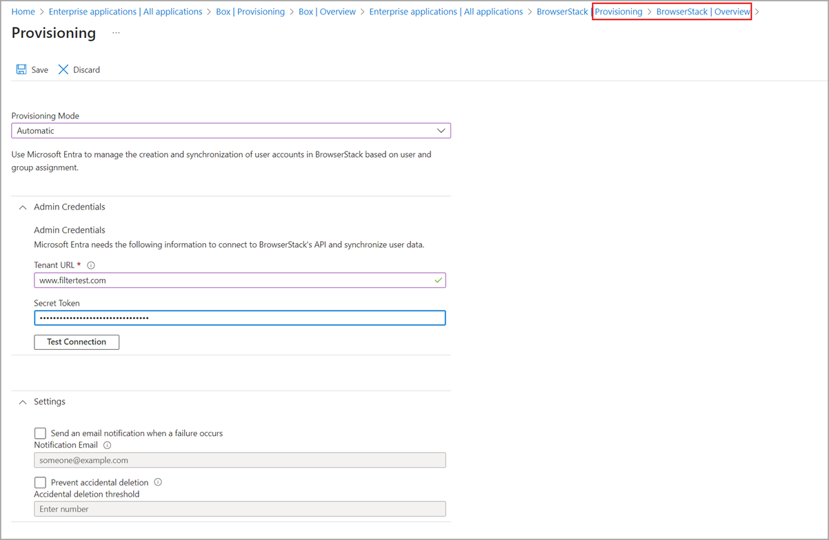Image resolution: width=829 pixels, height=540 pixels.
Task: Enable email notification when a failure occurs
Action: pos(40,433)
